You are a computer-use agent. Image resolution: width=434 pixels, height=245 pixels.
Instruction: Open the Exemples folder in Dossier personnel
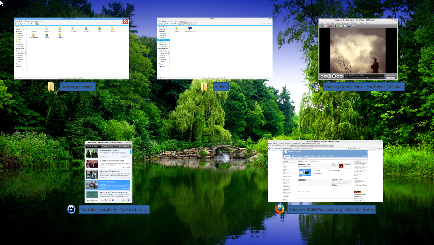[x=60, y=35]
